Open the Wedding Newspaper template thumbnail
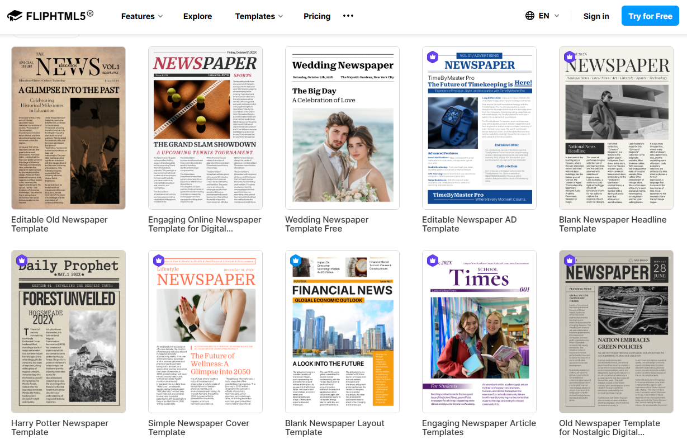This screenshot has width=687, height=444. click(342, 128)
